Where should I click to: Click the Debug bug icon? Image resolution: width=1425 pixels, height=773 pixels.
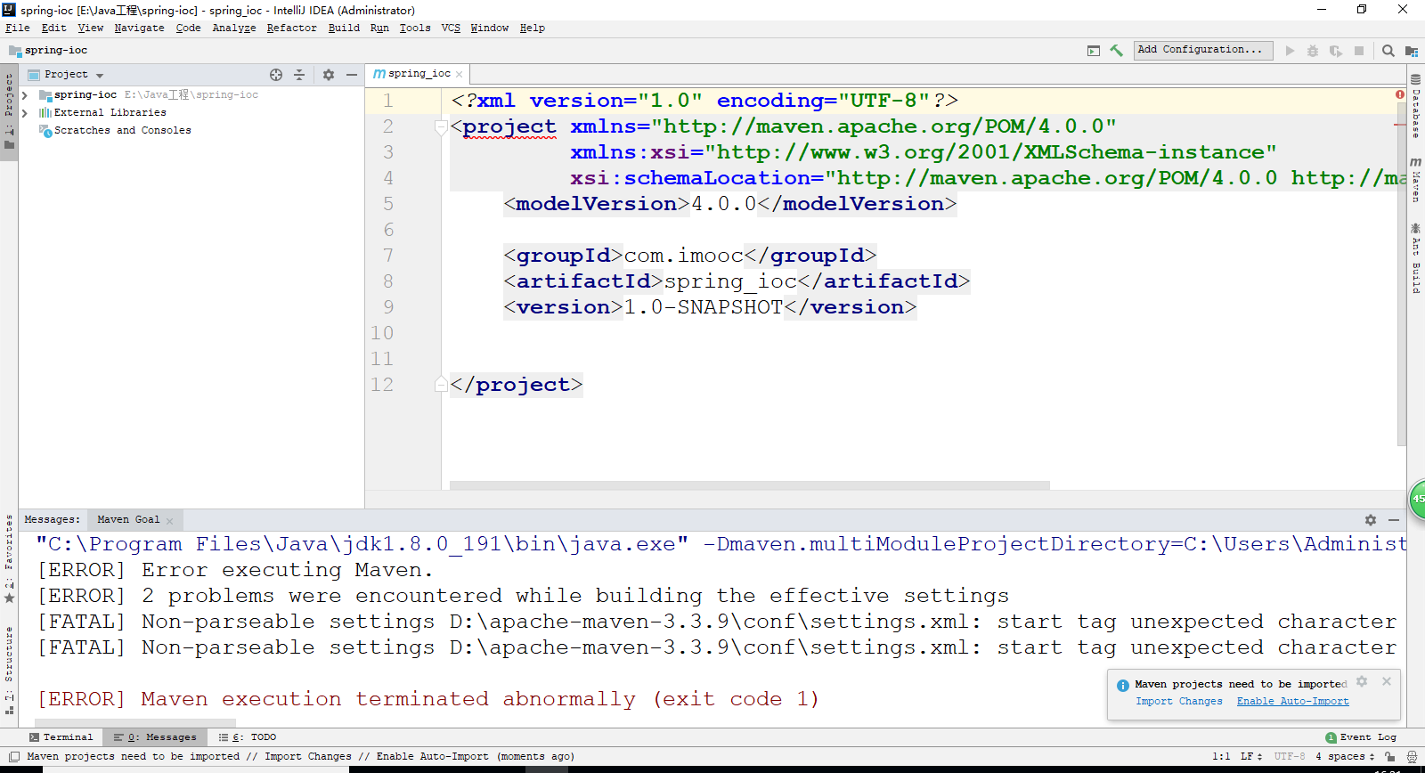tap(1313, 51)
